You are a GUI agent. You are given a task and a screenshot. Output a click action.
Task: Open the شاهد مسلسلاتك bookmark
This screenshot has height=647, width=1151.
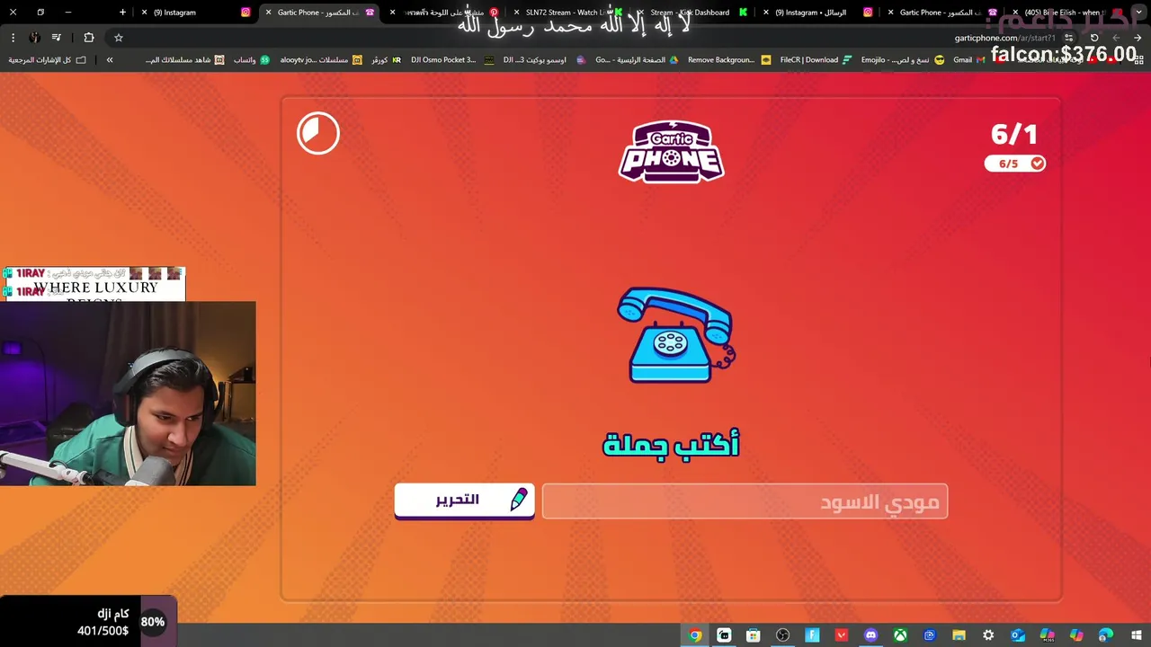[x=184, y=60]
